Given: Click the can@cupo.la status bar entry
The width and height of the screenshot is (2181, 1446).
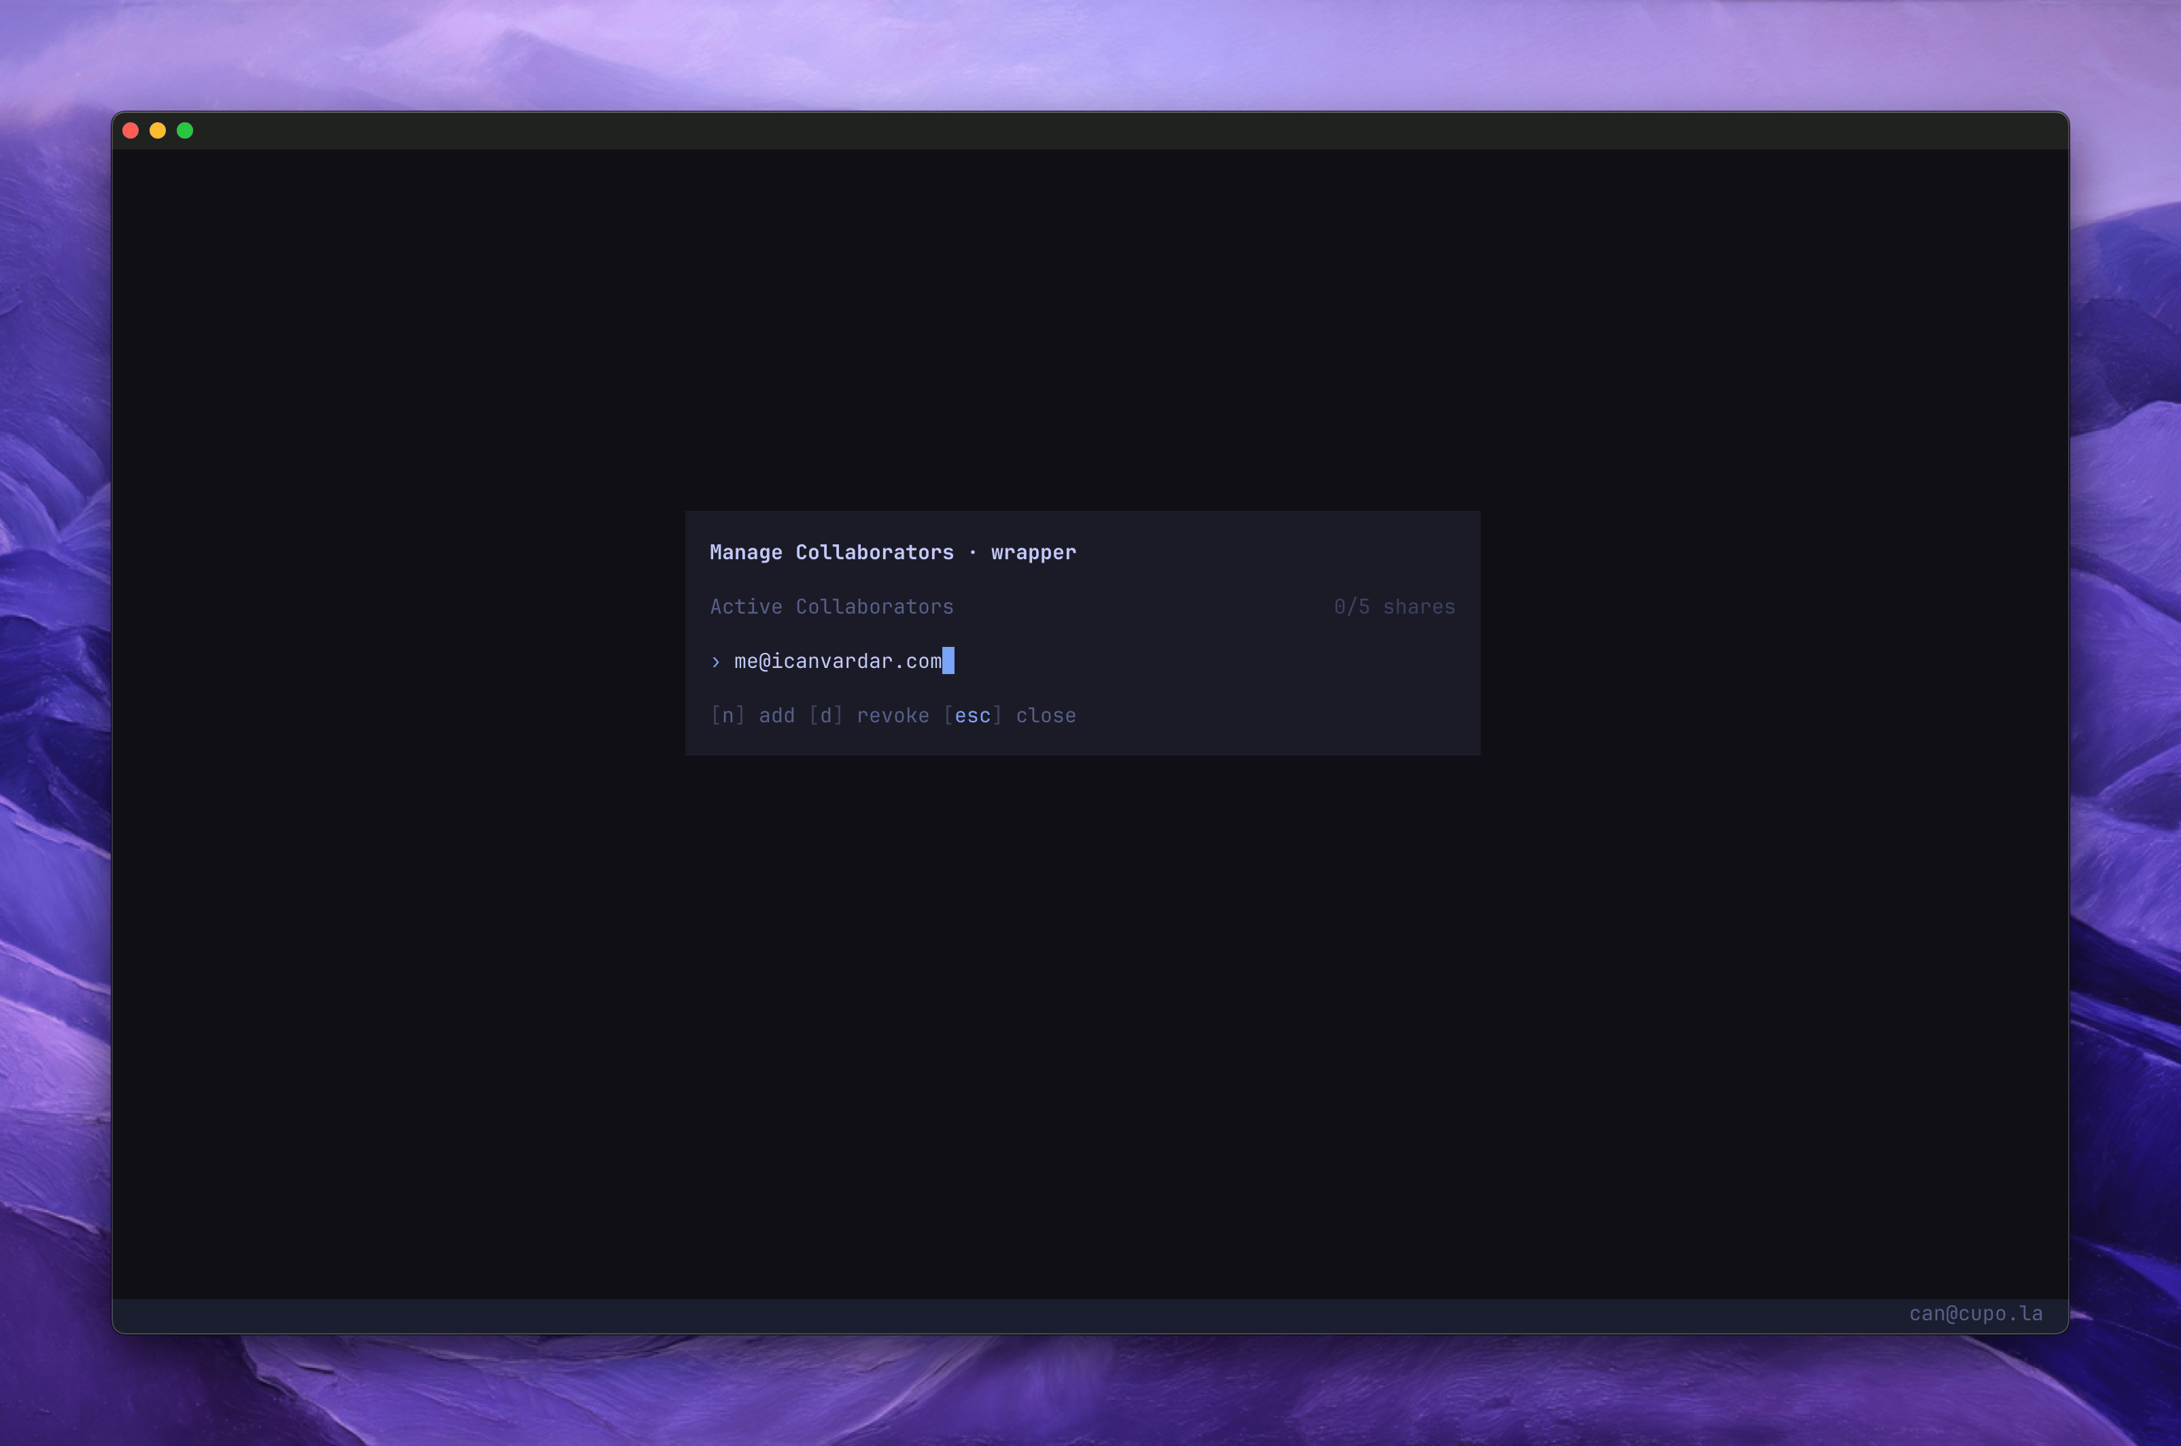Looking at the screenshot, I should 1975,1313.
